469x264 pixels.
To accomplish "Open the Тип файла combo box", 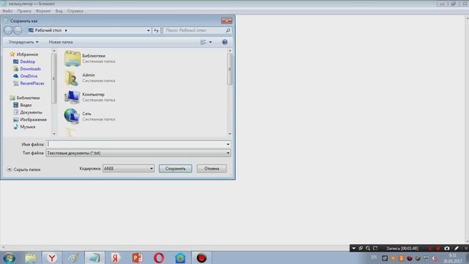I will click(139, 153).
